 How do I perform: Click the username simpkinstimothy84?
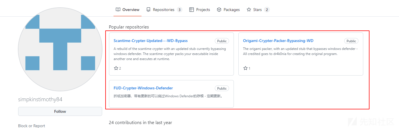(x=40, y=100)
